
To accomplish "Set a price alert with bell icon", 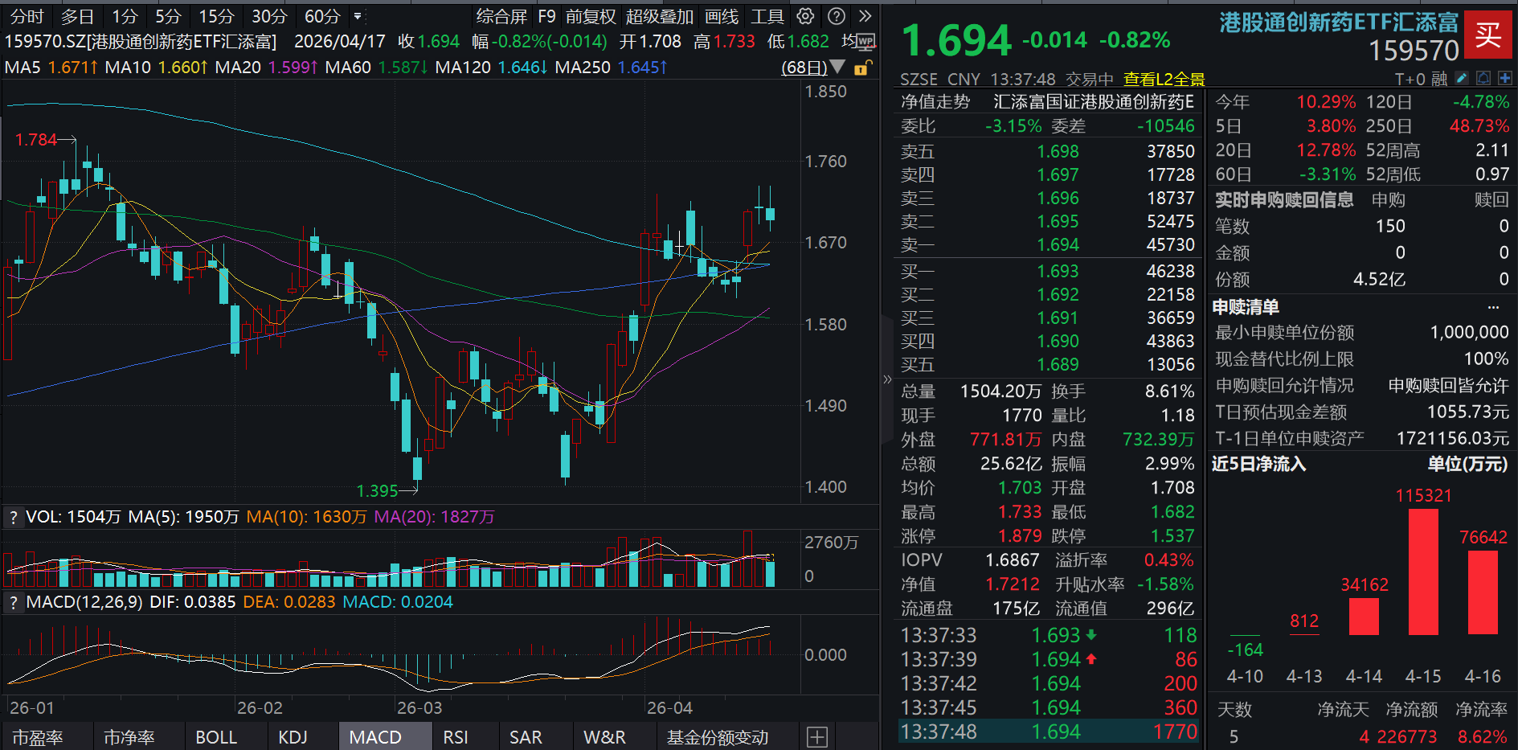I will click(x=1483, y=78).
